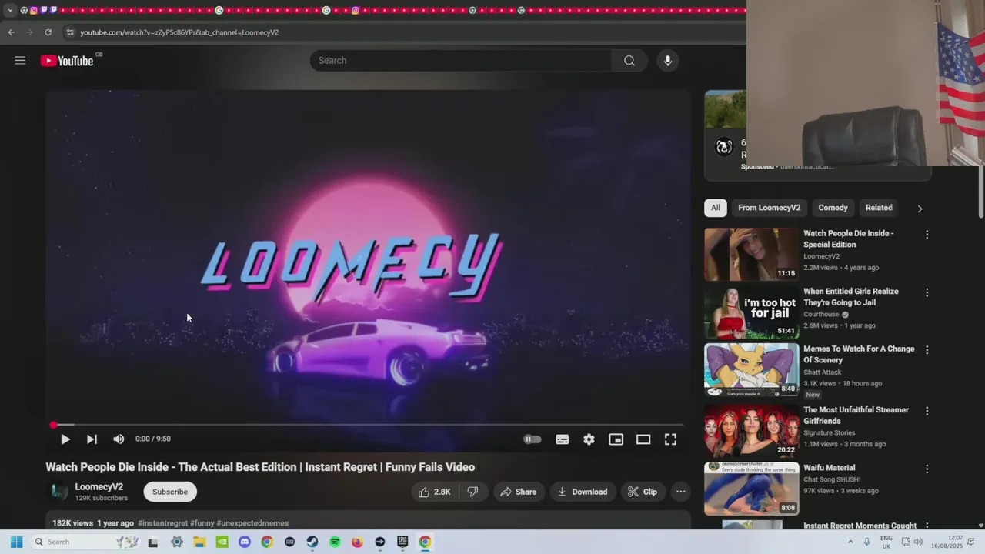Click the Windows taskbar Search box
This screenshot has height=554, width=985.
[x=86, y=542]
